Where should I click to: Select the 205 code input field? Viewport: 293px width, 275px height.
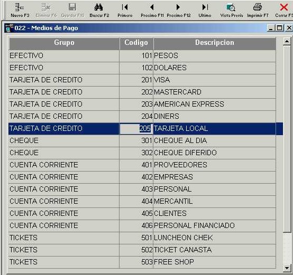tap(136, 129)
